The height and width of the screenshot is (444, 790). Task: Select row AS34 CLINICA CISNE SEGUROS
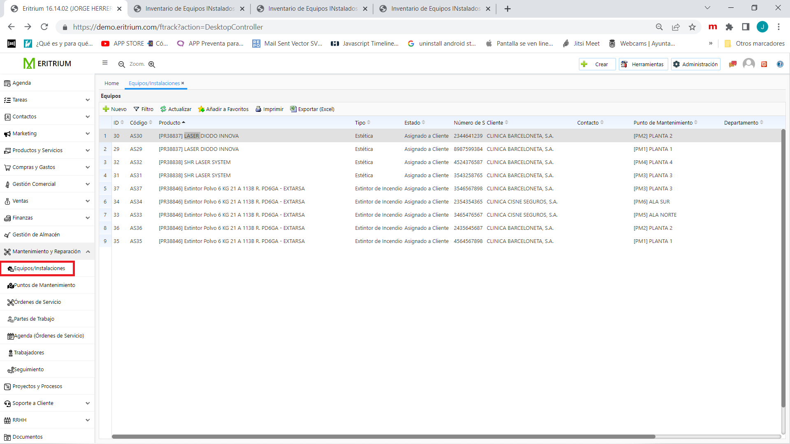pyautogui.click(x=440, y=202)
